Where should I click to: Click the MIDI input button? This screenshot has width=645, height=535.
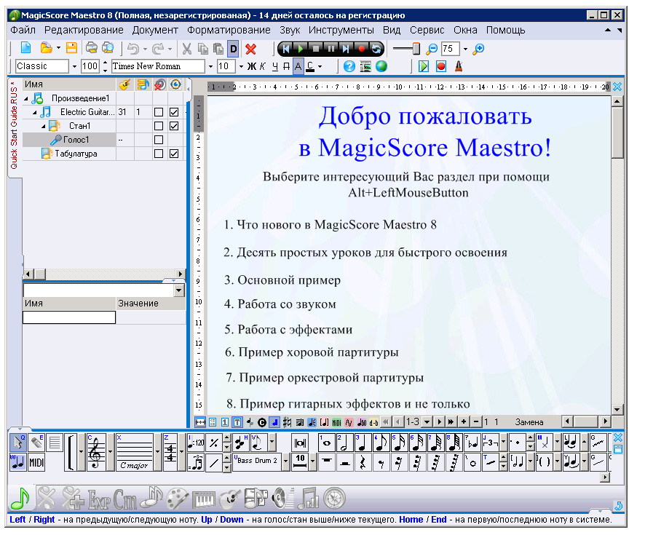36,463
